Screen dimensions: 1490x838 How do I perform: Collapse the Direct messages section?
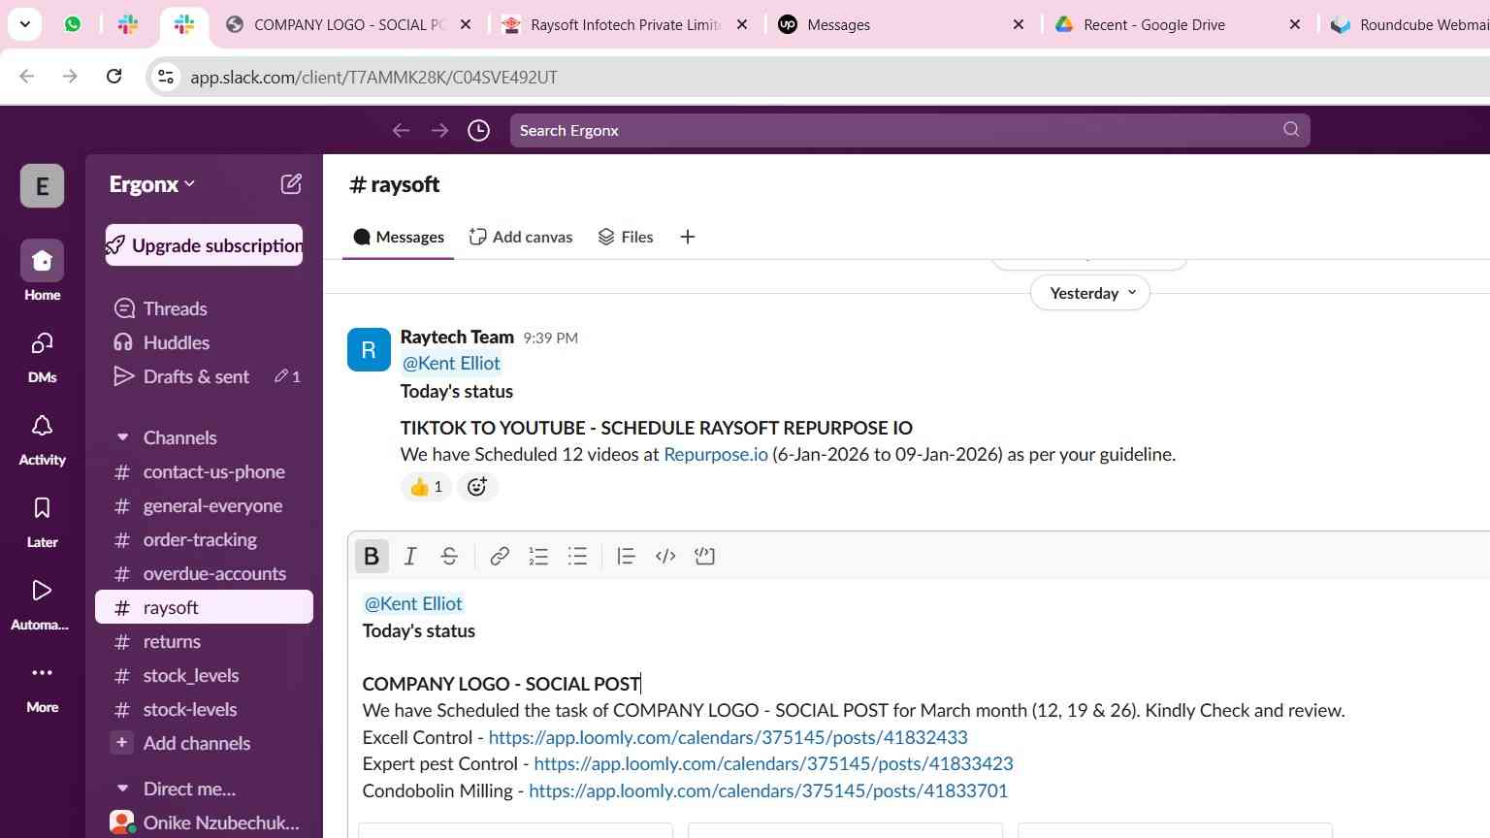pyautogui.click(x=122, y=789)
